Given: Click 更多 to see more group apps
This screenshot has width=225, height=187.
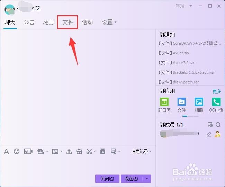Looking at the screenshot, I should [217, 91].
